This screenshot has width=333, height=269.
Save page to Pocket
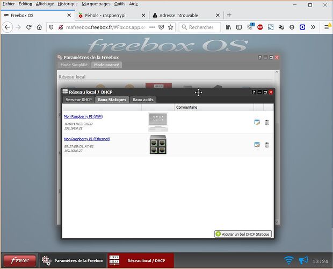162,27
